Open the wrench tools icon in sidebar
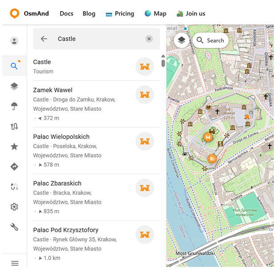Image resolution: width=276 pixels, height=269 pixels. click(x=14, y=227)
